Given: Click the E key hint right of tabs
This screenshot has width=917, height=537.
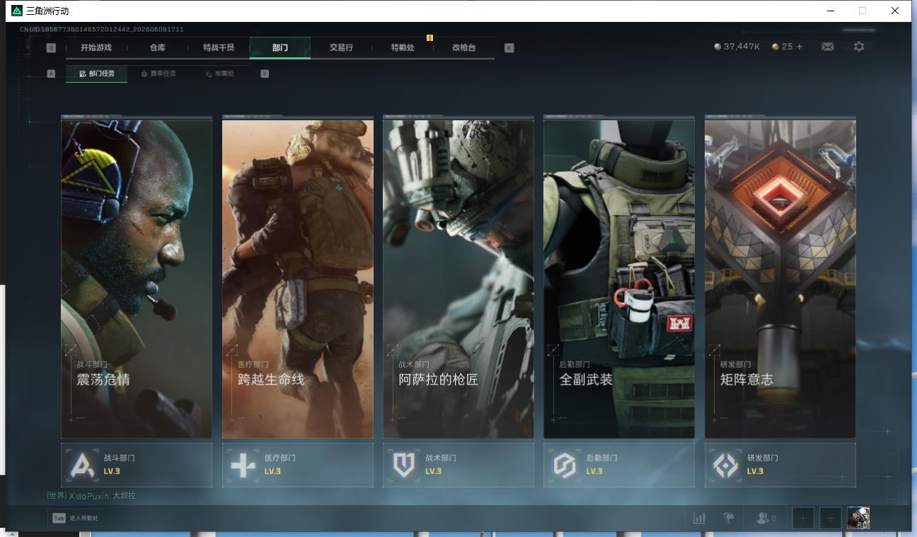Looking at the screenshot, I should tap(509, 48).
